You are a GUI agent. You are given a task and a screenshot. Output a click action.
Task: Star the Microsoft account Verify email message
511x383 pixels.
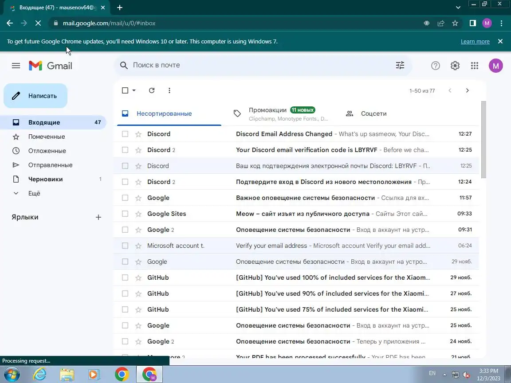coord(138,246)
